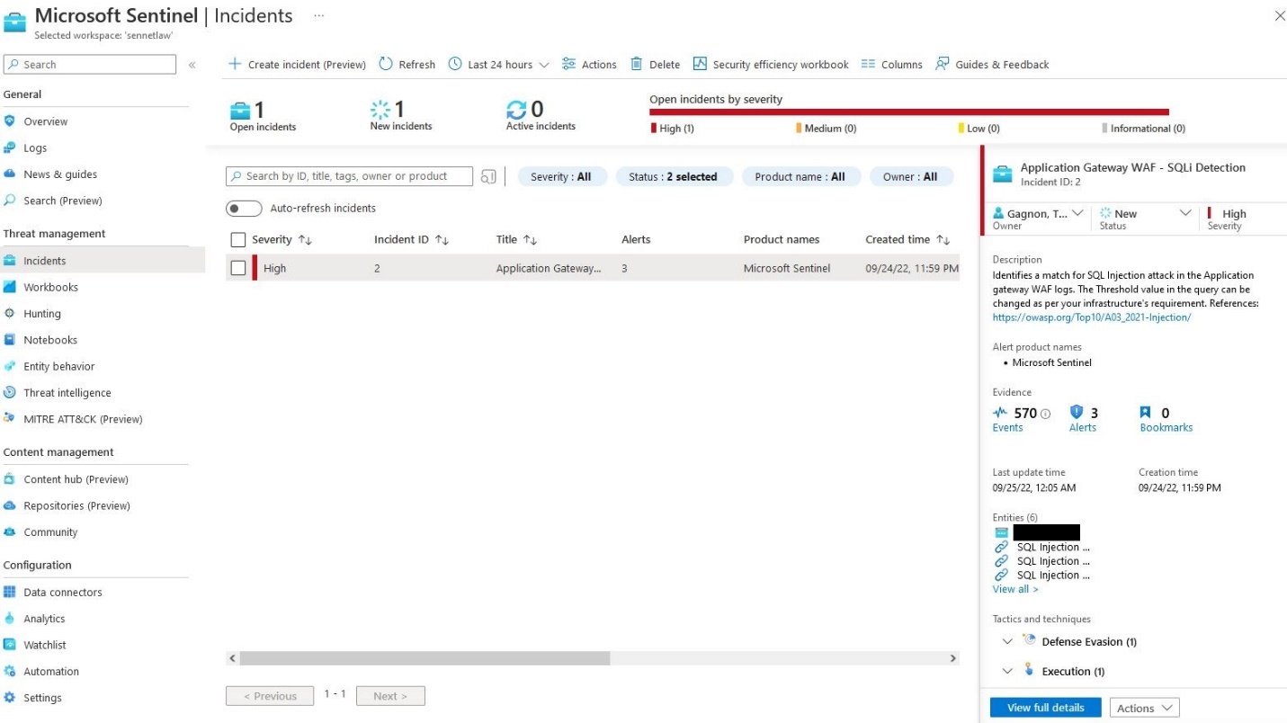The image size is (1287, 723).
Task: Toggle Auto-refresh incidents switch
Action: pos(244,209)
